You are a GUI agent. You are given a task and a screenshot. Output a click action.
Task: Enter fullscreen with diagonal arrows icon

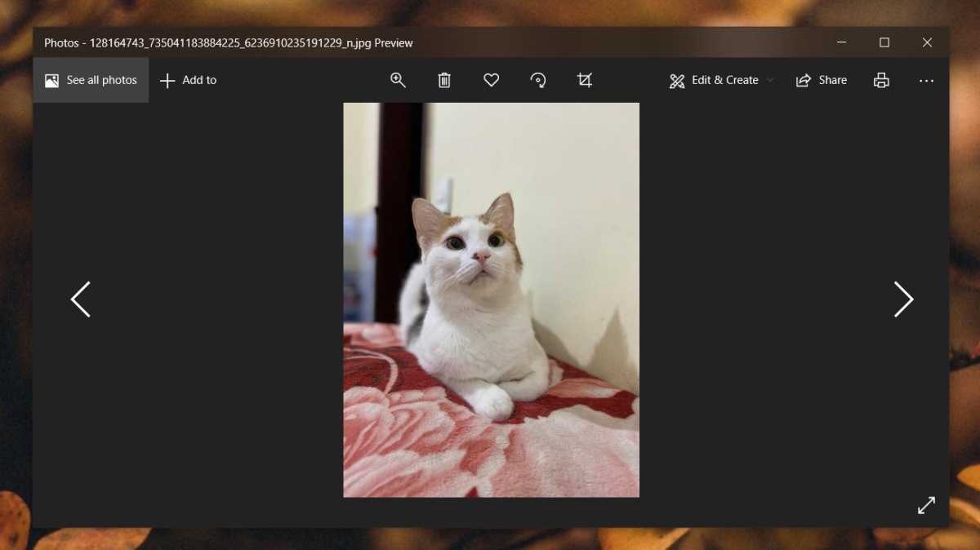pyautogui.click(x=926, y=505)
